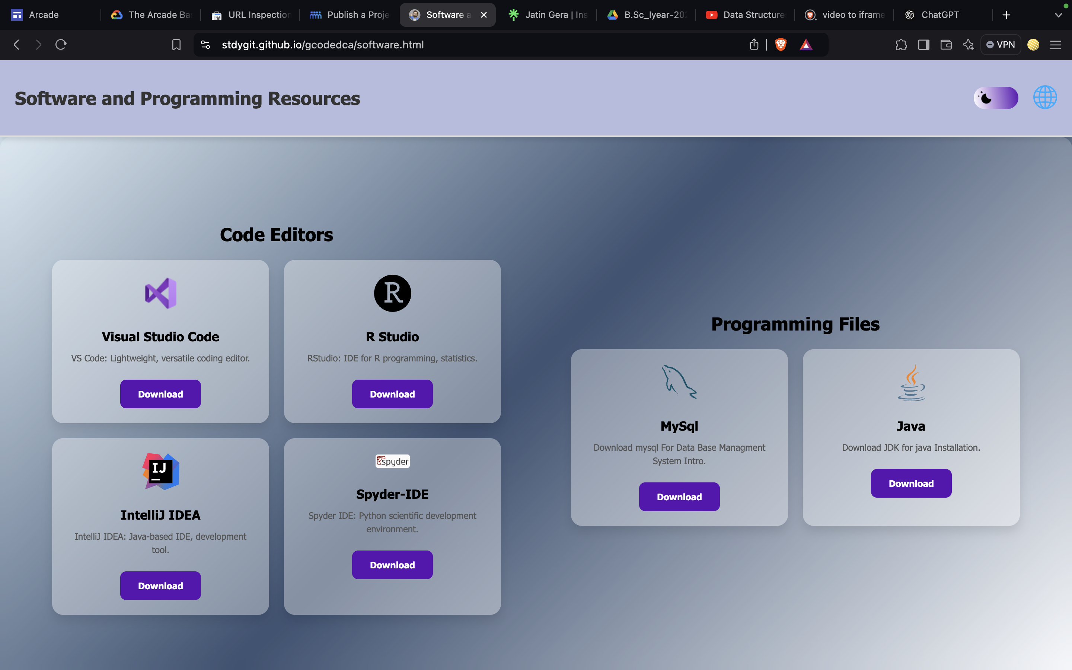
Task: Download Spyder-IDE
Action: 392,565
